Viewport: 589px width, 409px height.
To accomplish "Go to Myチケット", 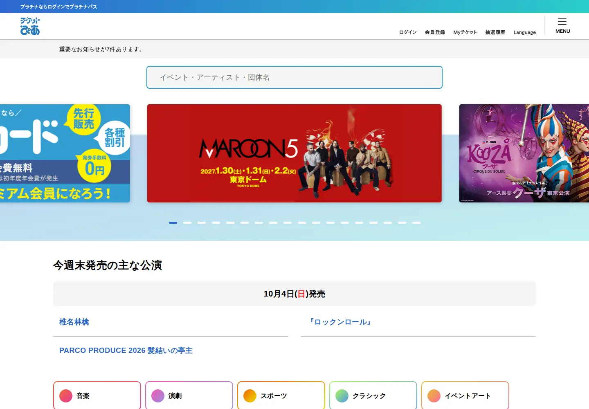I will tap(465, 32).
